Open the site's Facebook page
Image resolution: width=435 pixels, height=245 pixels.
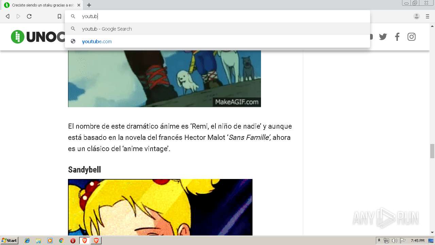[397, 37]
